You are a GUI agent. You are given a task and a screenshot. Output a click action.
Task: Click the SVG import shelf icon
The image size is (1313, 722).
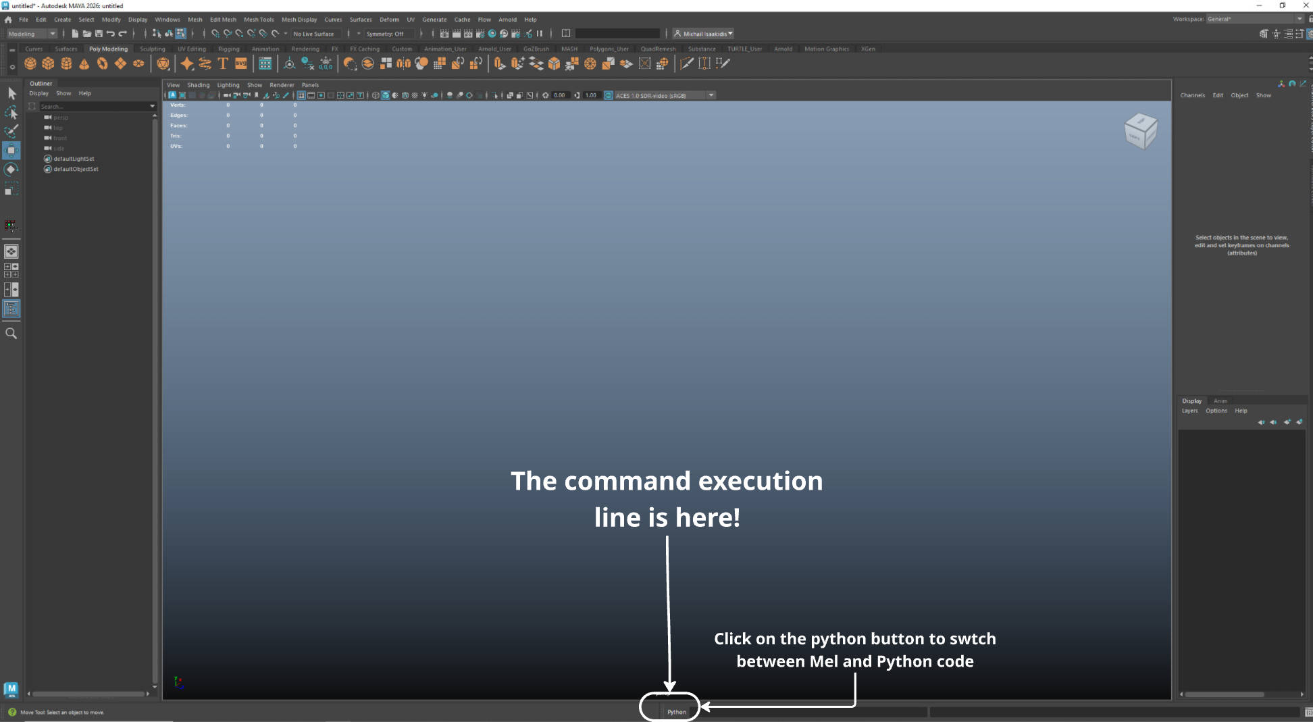click(x=241, y=63)
